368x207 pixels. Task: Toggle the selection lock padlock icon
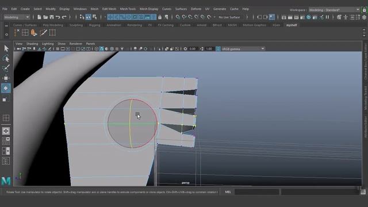coord(160,17)
